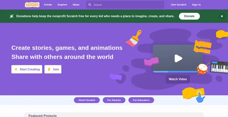The width and height of the screenshot is (228, 117).
Task: Open About Scratch
Action: (87, 100)
